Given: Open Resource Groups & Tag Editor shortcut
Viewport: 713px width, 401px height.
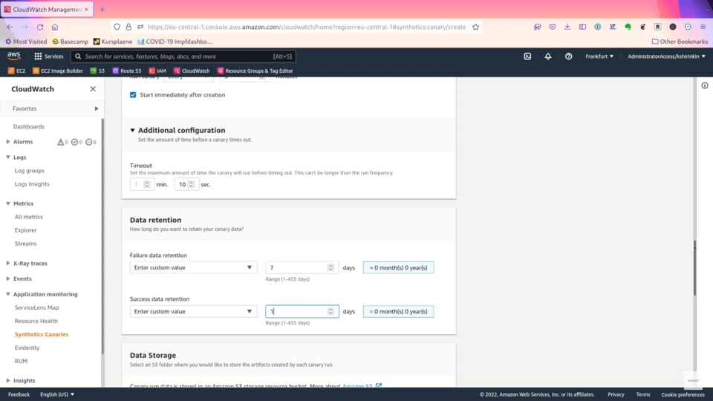Looking at the screenshot, I should [255, 71].
